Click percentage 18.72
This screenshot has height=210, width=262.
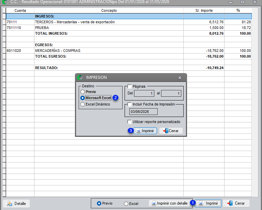point(246,28)
